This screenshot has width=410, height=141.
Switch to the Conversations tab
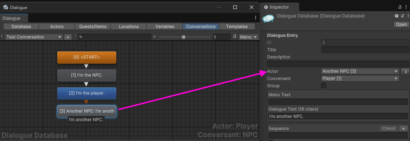[x=201, y=26]
